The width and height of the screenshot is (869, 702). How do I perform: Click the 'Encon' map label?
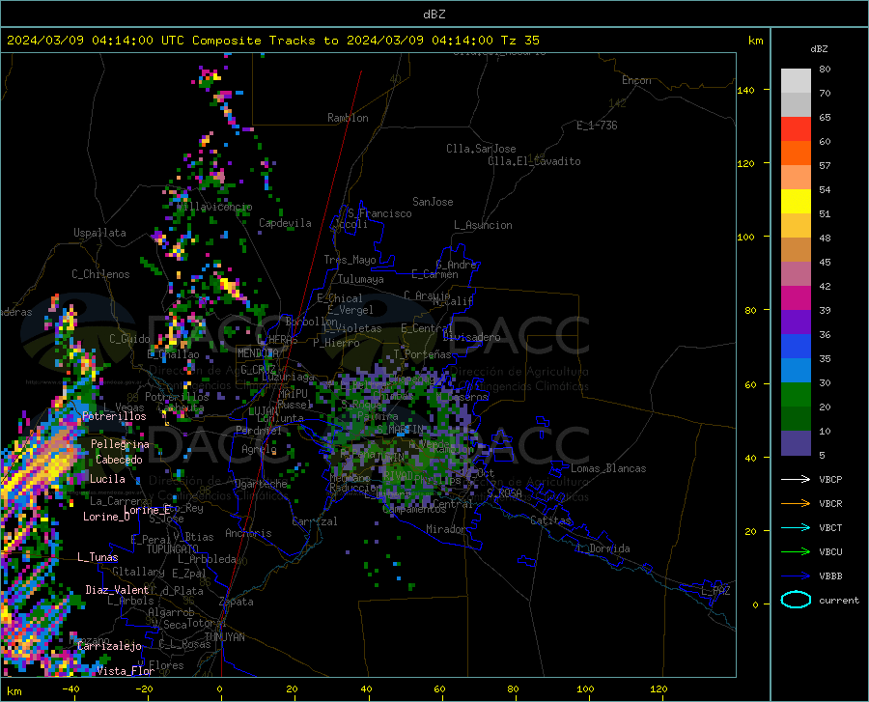(636, 80)
